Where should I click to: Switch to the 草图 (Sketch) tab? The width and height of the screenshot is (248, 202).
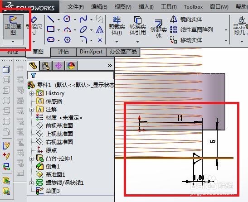tap(38, 52)
